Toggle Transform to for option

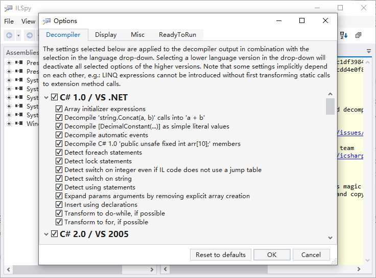click(x=59, y=222)
